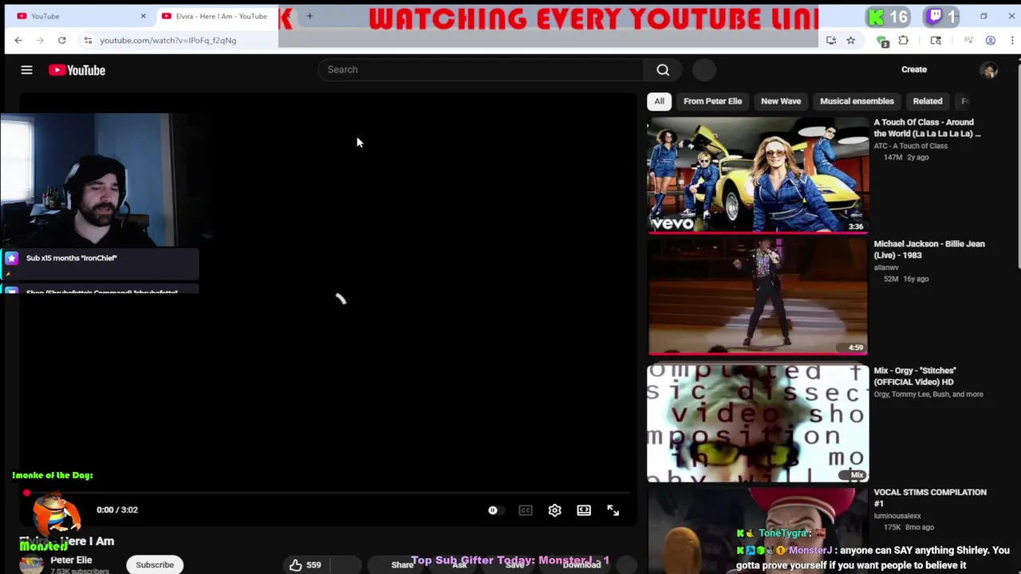Viewport: 1021px width, 574px height.
Task: Bookmark this page with star icon
Action: pos(850,40)
